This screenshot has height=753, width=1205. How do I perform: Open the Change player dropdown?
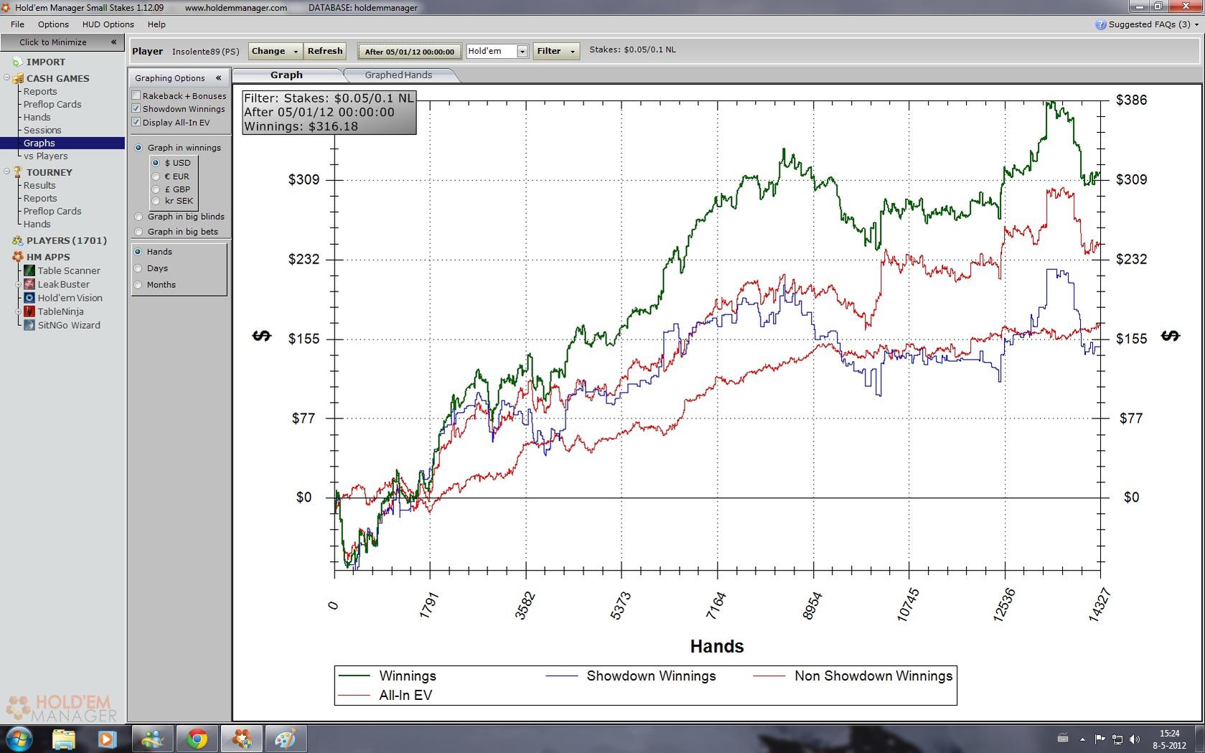click(x=275, y=51)
